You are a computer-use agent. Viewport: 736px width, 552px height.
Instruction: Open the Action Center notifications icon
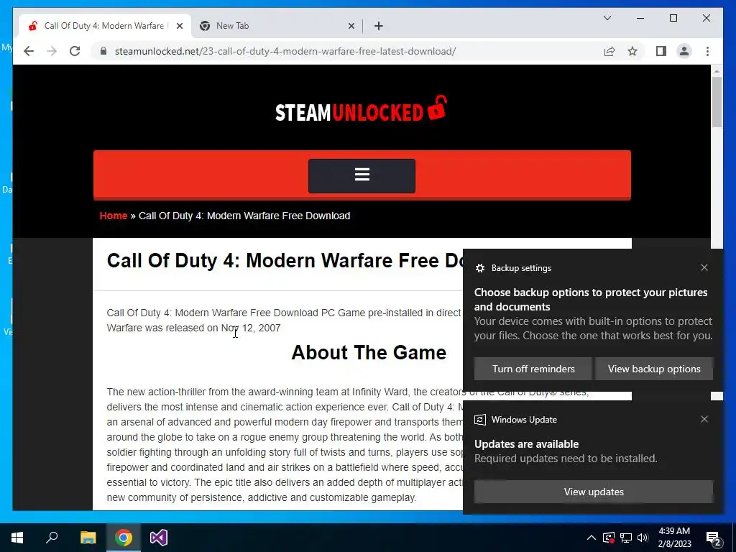(x=714, y=538)
